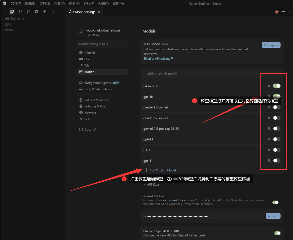Enable the o3 model toggle
Screen dimensions: 293x240
click(276, 150)
